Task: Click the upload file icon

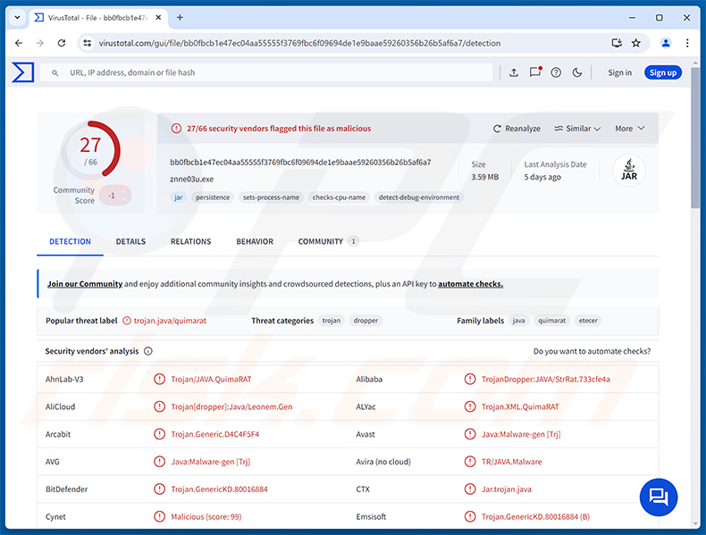Action: pyautogui.click(x=514, y=72)
